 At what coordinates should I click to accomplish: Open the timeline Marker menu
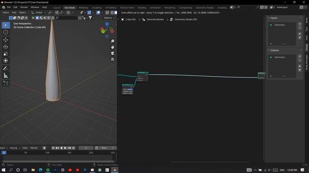34,148
